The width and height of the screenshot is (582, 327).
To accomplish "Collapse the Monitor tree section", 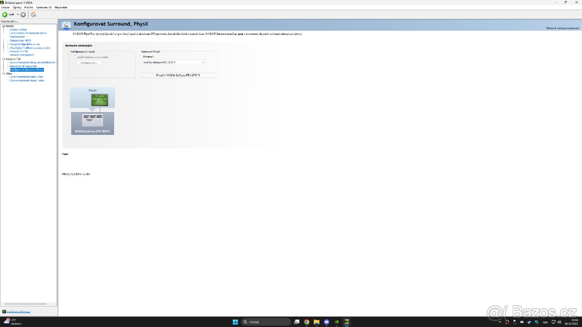I will coord(3,26).
